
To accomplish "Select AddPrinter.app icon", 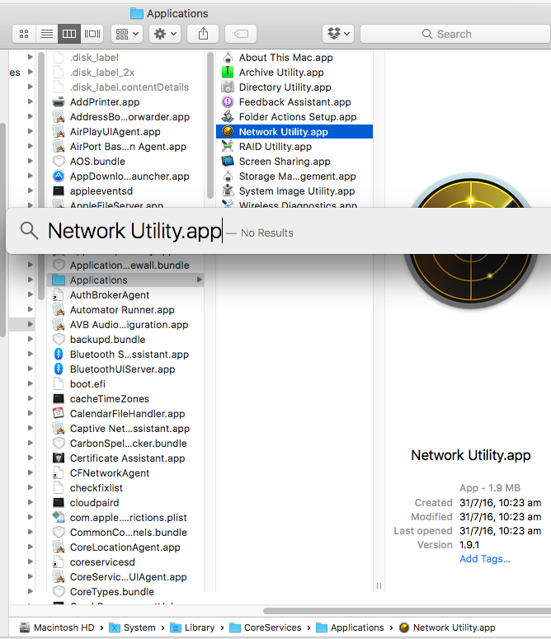I will [59, 102].
